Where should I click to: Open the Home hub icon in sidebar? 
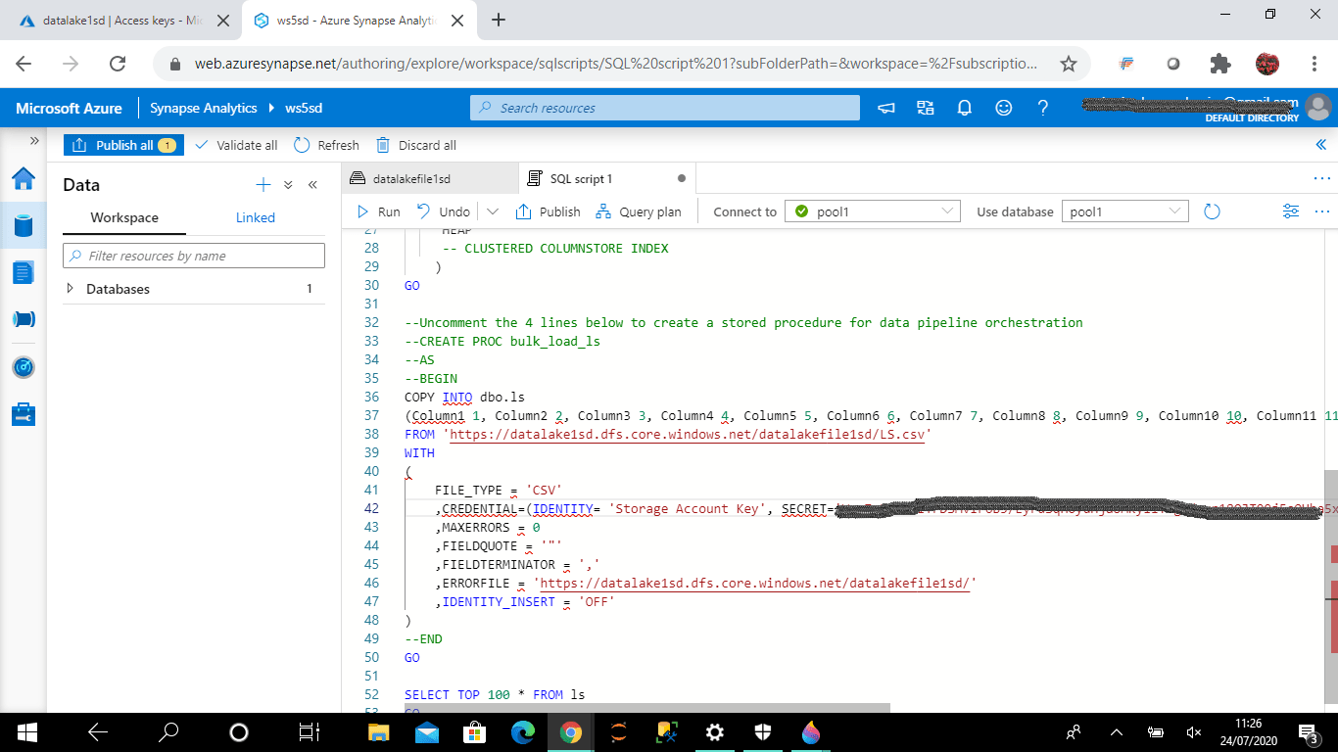coord(24,178)
